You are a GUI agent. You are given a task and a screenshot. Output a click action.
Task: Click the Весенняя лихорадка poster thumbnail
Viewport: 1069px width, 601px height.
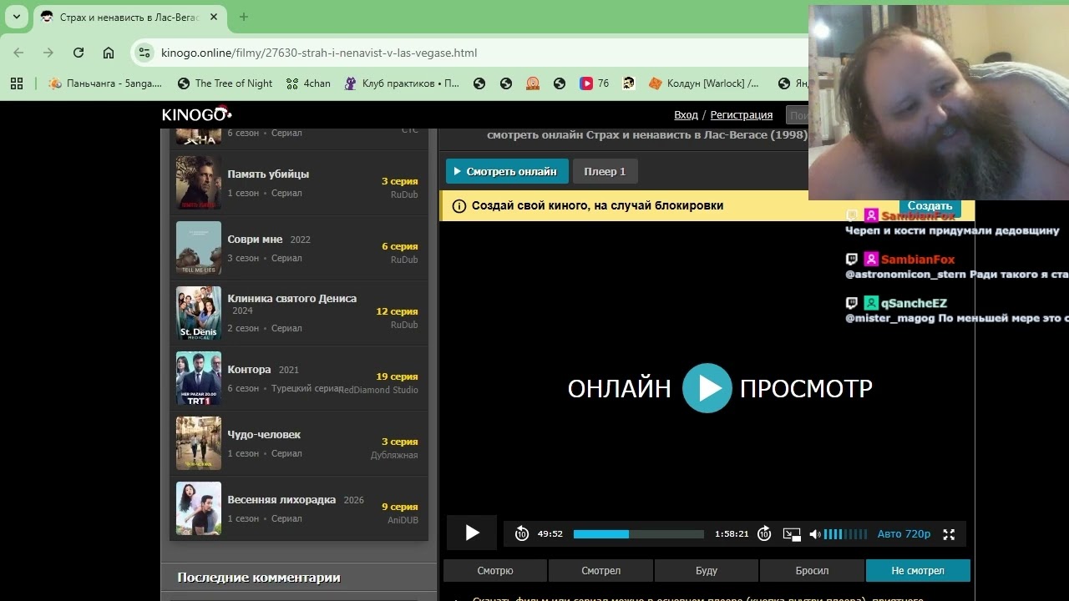pos(199,508)
